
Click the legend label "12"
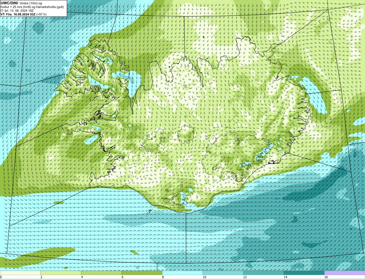pos(245,277)
